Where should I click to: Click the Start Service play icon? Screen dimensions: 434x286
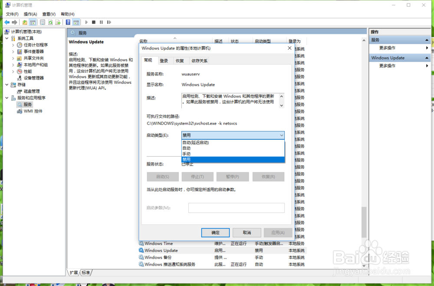pos(86,22)
